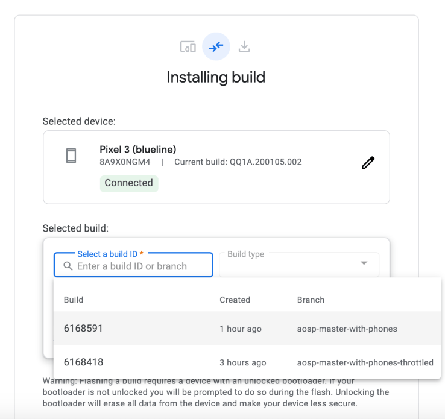Click the aosp-master-with-phones-throttled branch entry
The height and width of the screenshot is (419, 445).
coord(365,363)
